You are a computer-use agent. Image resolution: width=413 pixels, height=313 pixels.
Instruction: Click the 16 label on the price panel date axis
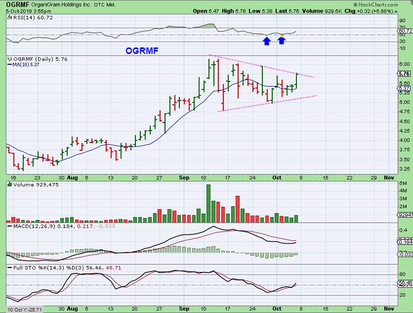[x=13, y=178]
